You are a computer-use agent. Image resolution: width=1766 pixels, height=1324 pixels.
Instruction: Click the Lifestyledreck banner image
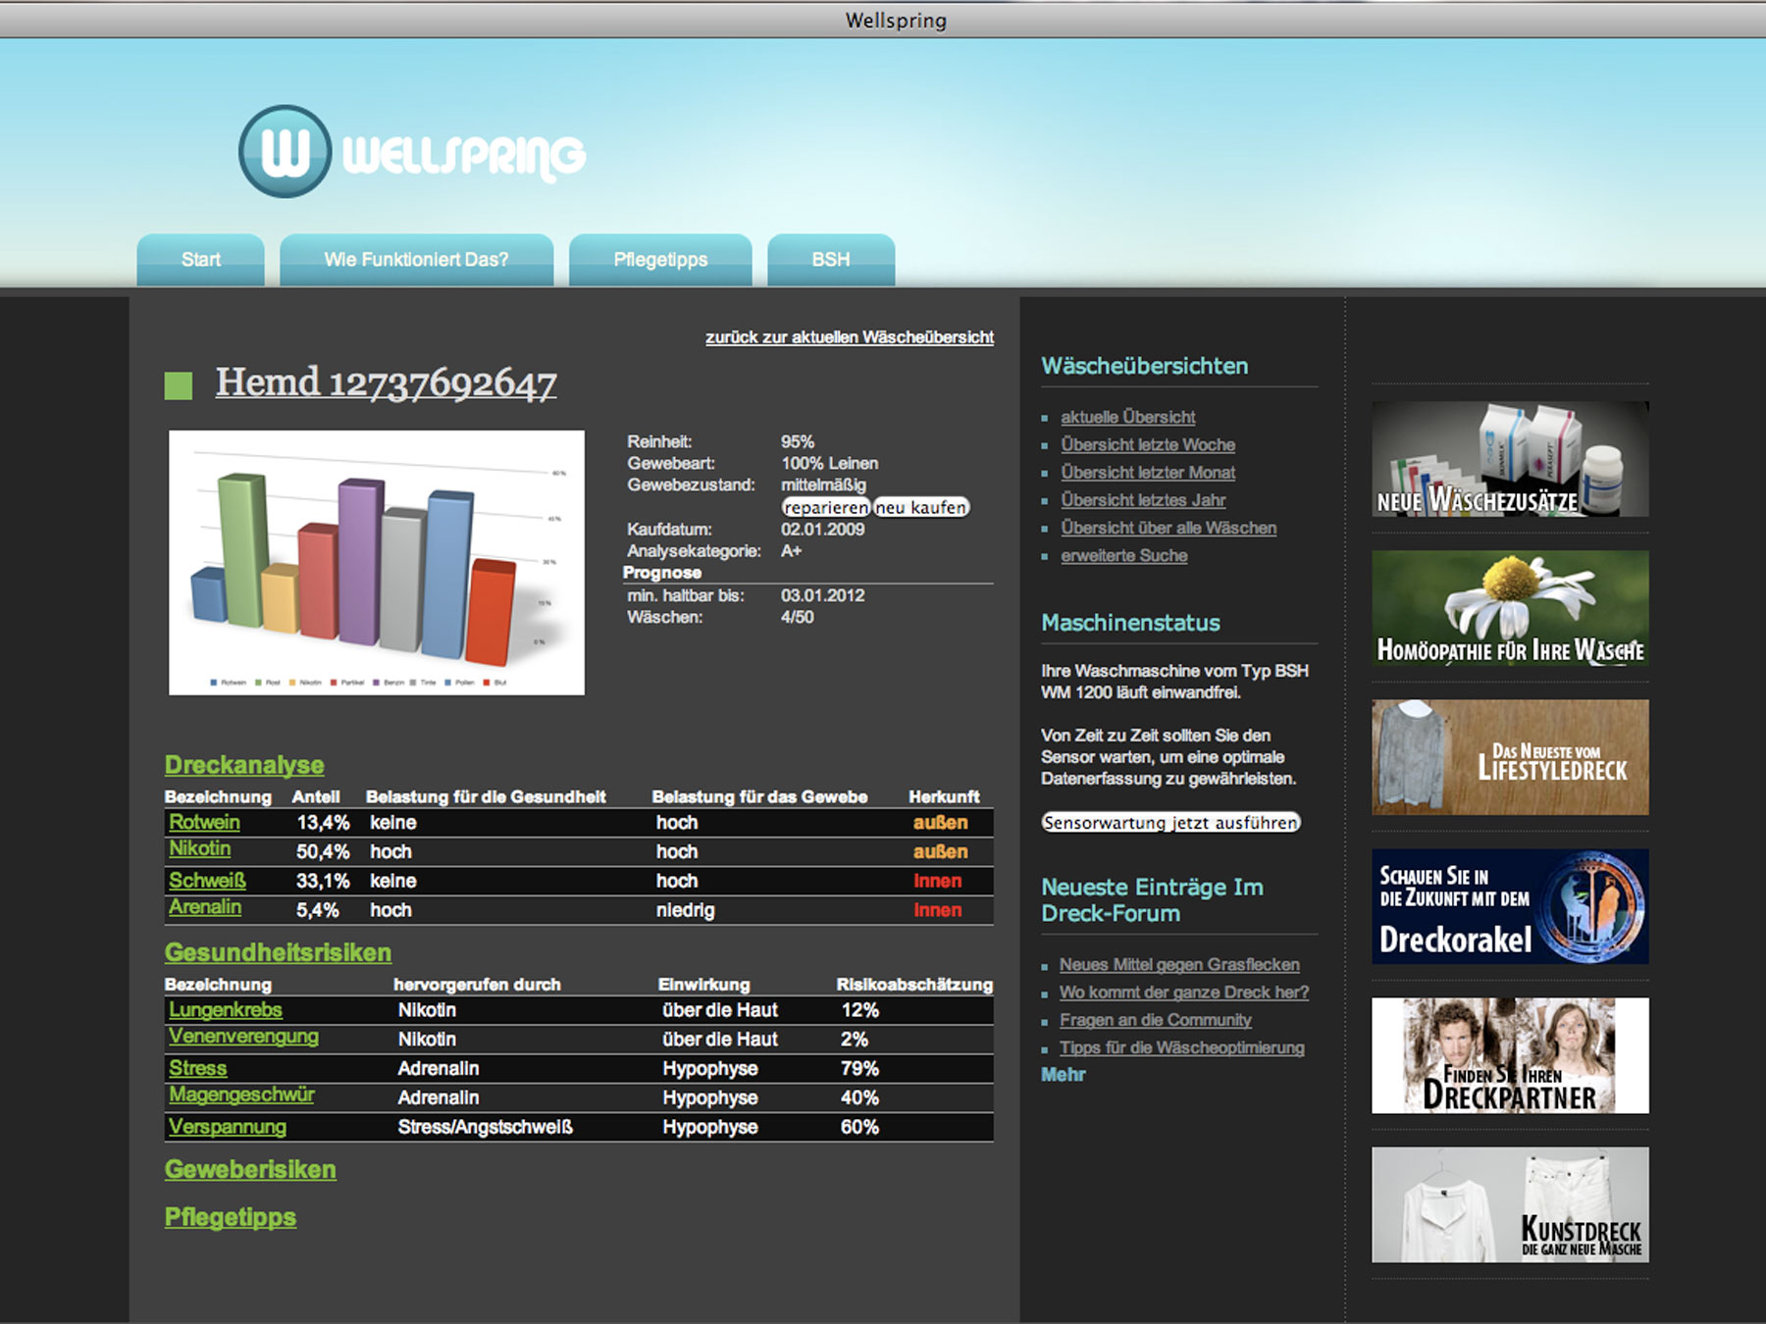coord(1509,757)
